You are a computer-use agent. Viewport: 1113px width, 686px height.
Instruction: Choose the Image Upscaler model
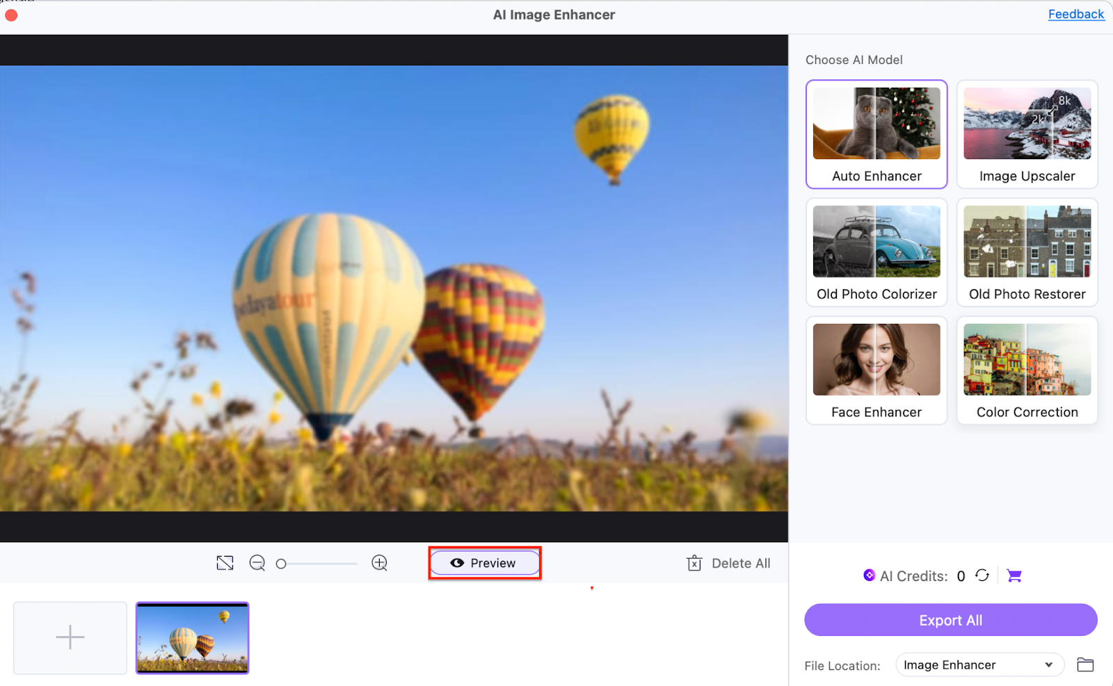1027,134
